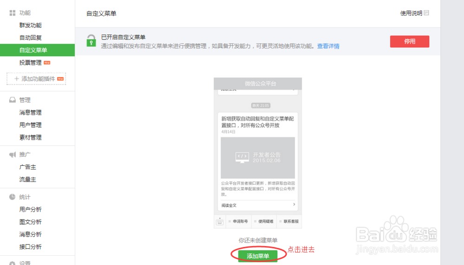464x265 pixels.
Task: Click the 设置 gear icon
Action: (12, 263)
